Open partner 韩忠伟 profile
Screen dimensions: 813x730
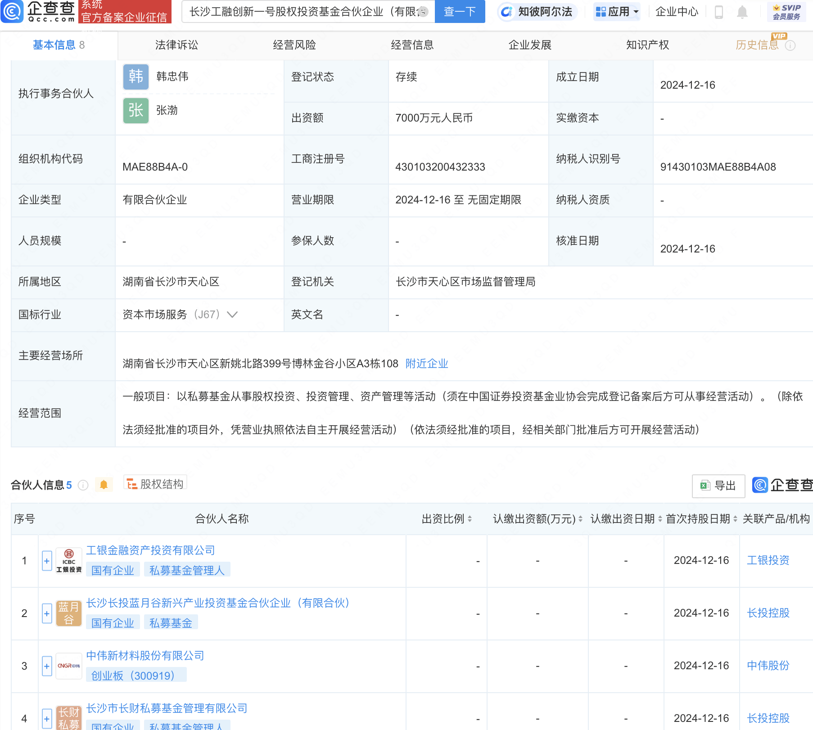point(172,77)
